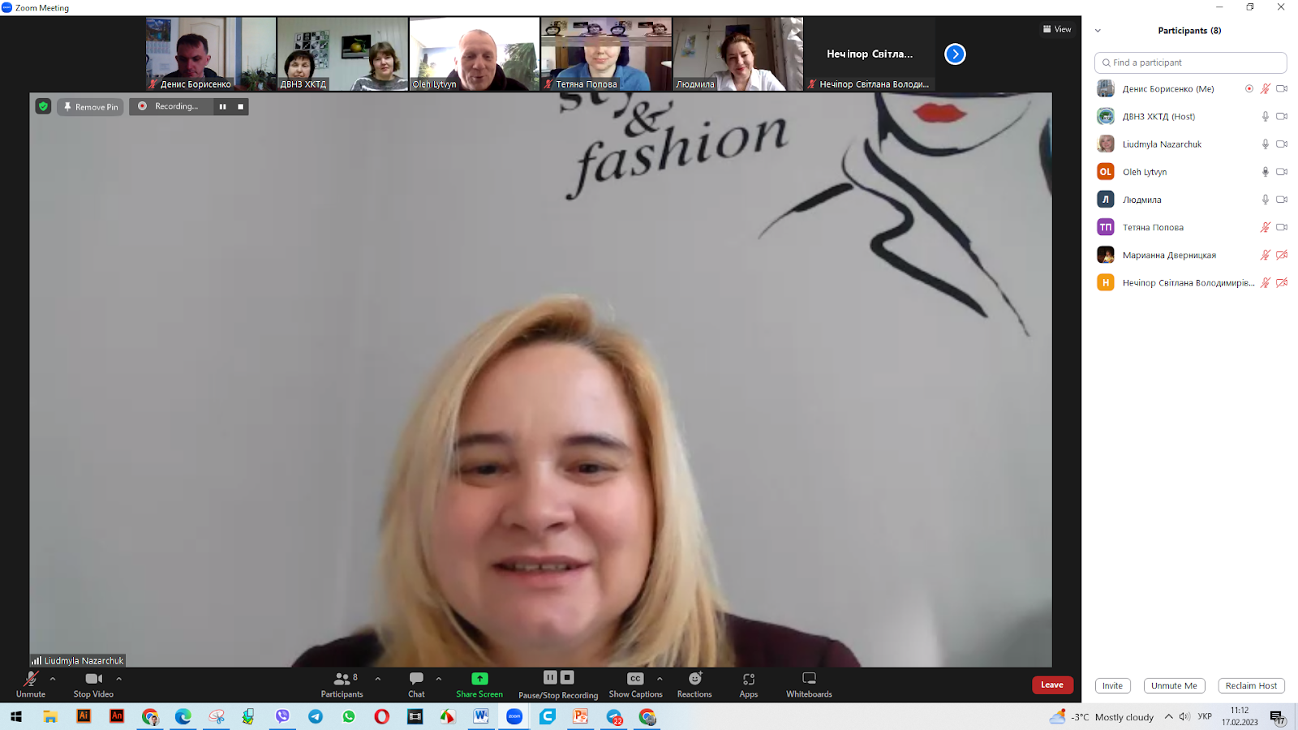
Task: Toggle camera icon for Денис Борисенко (Me)
Action: tap(1282, 89)
